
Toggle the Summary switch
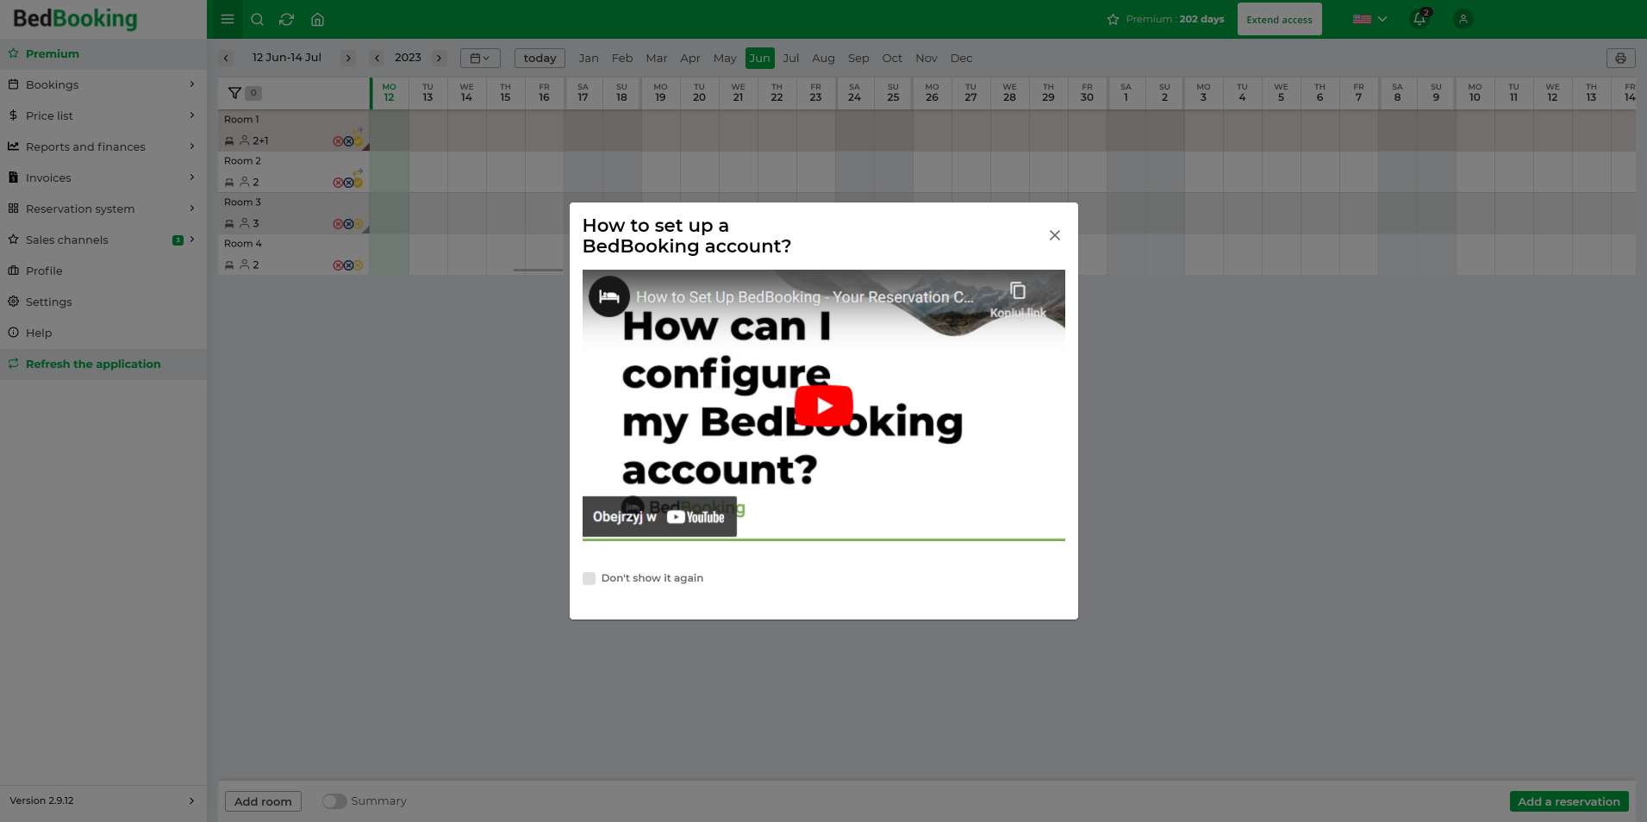(334, 801)
